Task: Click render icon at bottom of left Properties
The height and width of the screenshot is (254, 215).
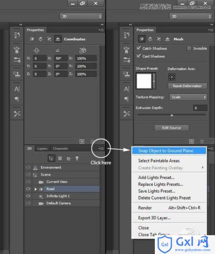Action: pos(82,141)
